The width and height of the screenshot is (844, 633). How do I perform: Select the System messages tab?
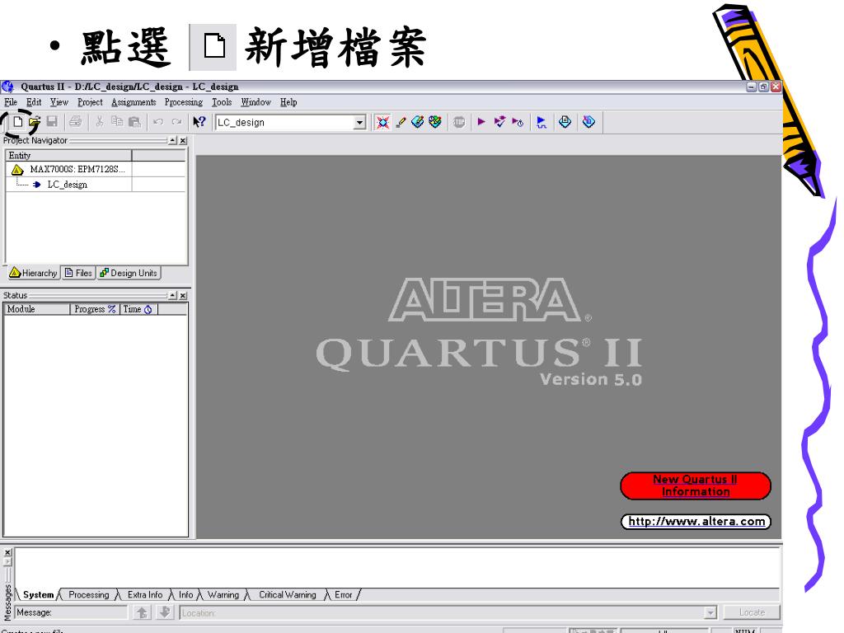[x=38, y=595]
